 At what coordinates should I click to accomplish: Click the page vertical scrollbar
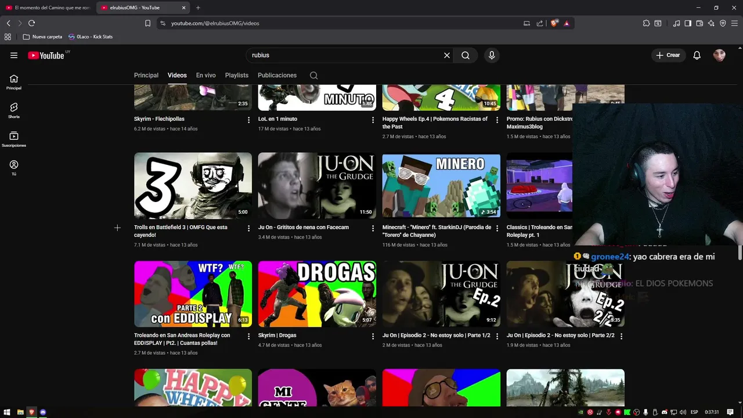pos(740,253)
